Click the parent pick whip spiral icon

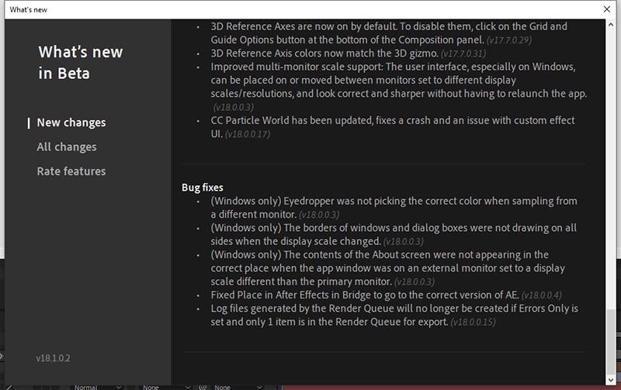(x=201, y=386)
